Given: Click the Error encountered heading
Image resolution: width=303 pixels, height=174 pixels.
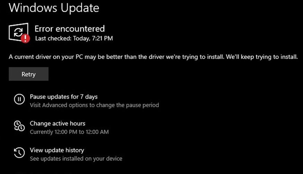Looking at the screenshot, I should pyautogui.click(x=70, y=29).
